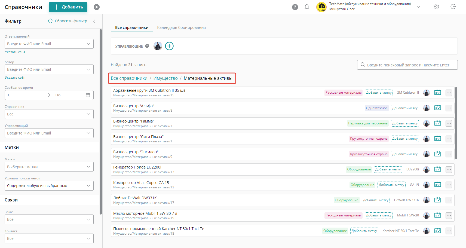The width and height of the screenshot is (466, 248).
Task: Open booking calendar for Бизнес-центр "Сити Плаза"
Action: click(x=438, y=139)
